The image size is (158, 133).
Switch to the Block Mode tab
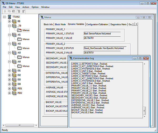coord(60,24)
